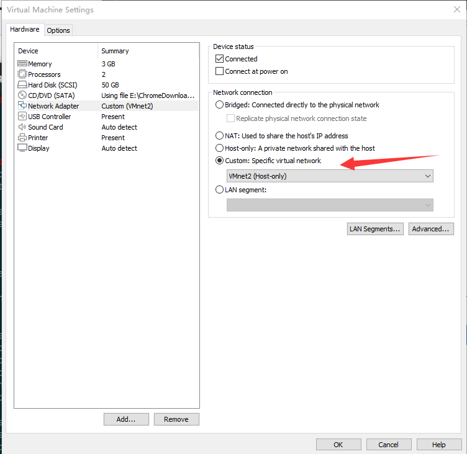This screenshot has width=467, height=454.
Task: Choose Host-only private network option
Action: (219, 148)
